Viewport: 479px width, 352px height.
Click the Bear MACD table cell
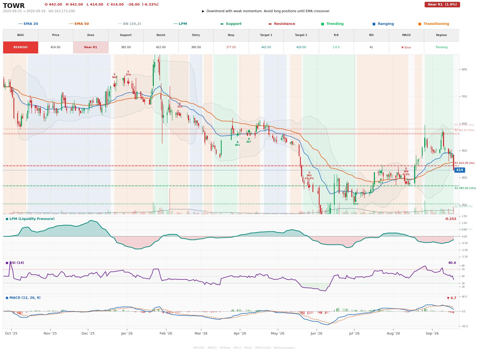point(406,47)
